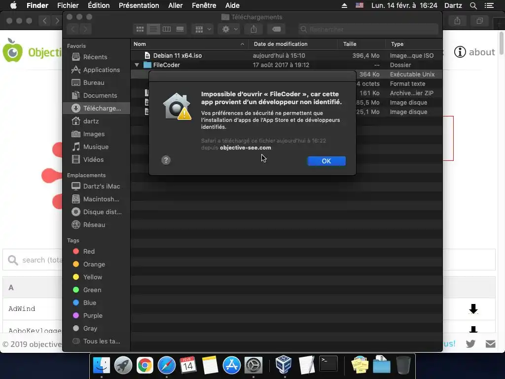Open the US flag input source menu
The height and width of the screenshot is (379, 505).
[360, 5]
